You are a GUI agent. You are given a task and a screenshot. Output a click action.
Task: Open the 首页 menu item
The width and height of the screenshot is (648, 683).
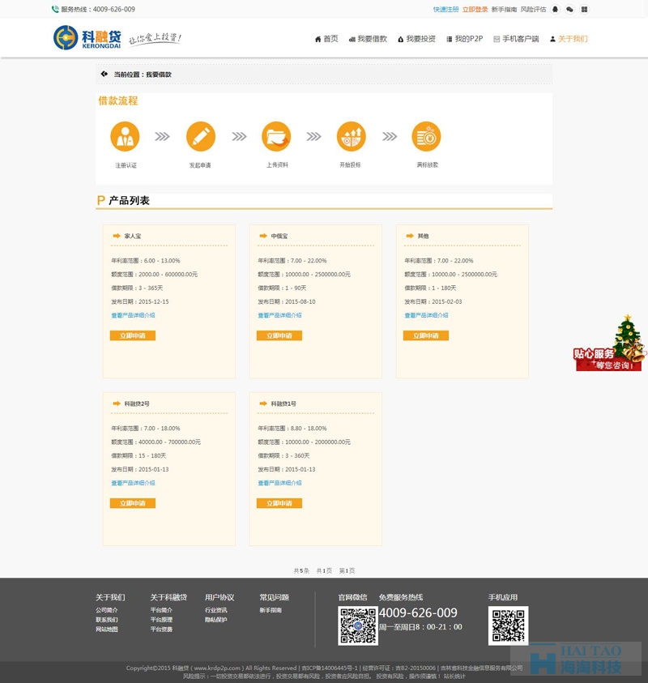326,39
